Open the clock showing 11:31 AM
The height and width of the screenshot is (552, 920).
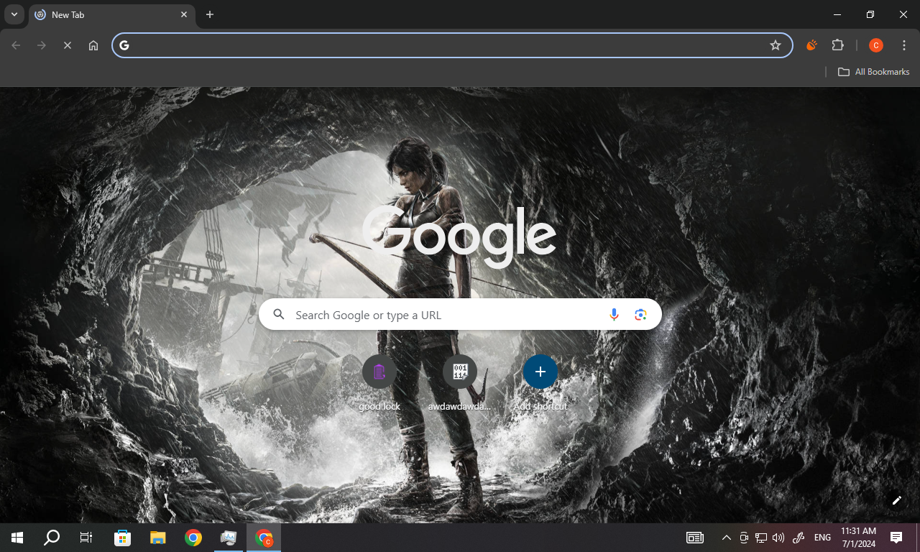858,538
